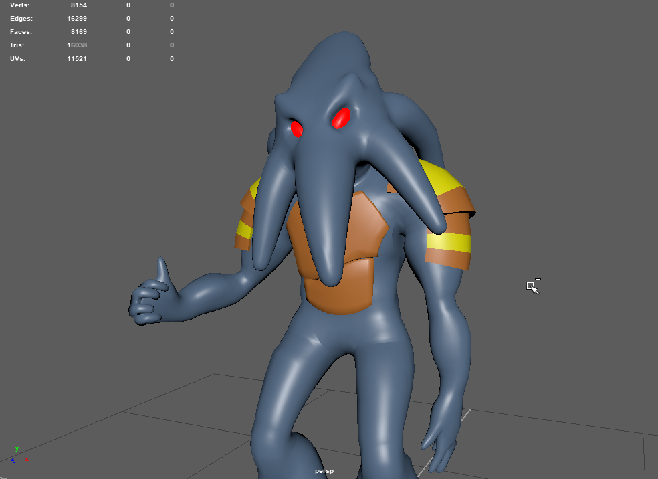Select the hanging hand at lower right
Screen dimensions: 658x479
[438, 435]
